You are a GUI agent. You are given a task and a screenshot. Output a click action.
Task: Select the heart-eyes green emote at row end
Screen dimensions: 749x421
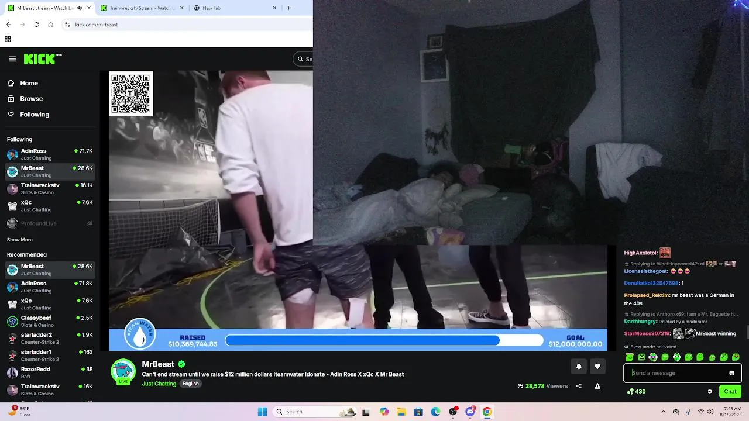[x=736, y=357]
